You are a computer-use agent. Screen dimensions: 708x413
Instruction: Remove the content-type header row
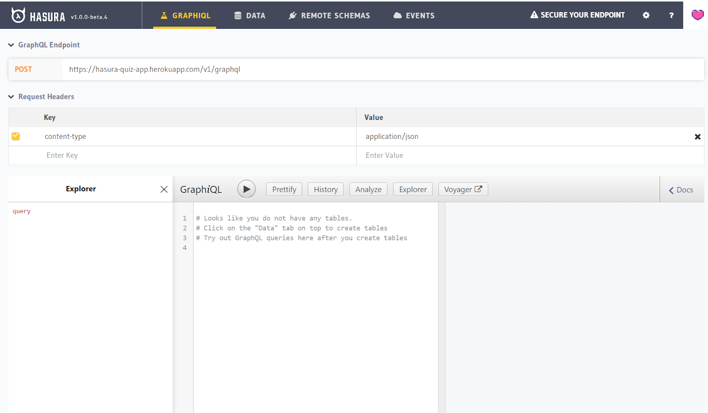click(x=697, y=137)
